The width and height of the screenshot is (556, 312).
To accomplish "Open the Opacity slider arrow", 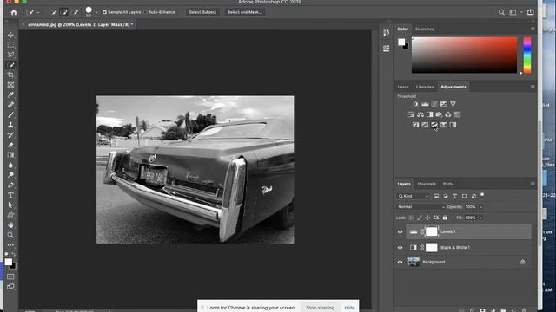I will point(481,207).
